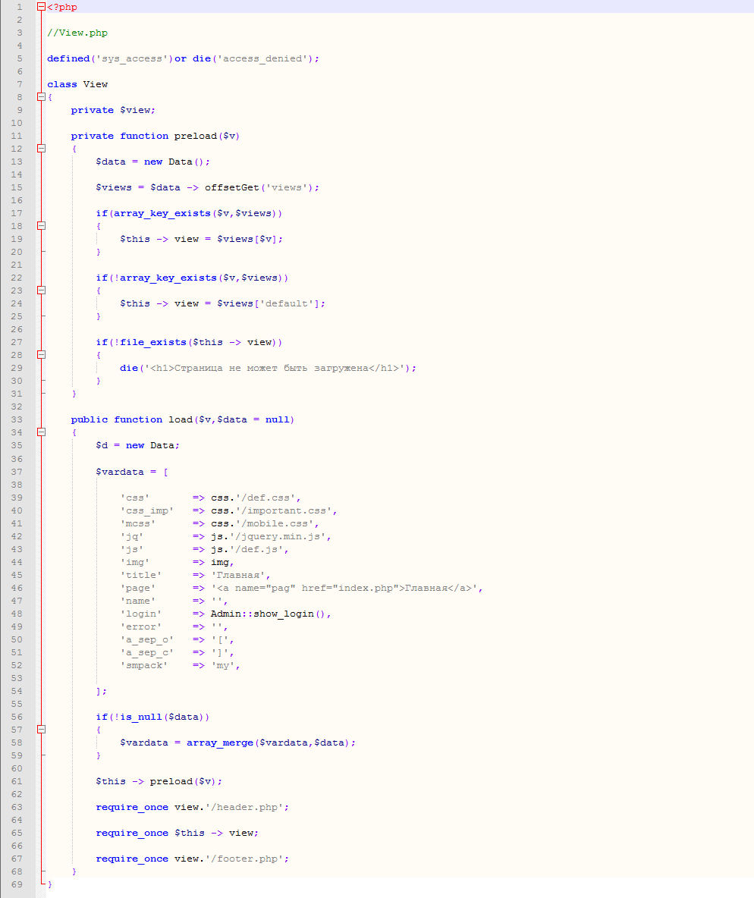Viewport: 754px width, 898px height.
Task: Click the 'a_sep_c' key
Action: click(x=146, y=652)
